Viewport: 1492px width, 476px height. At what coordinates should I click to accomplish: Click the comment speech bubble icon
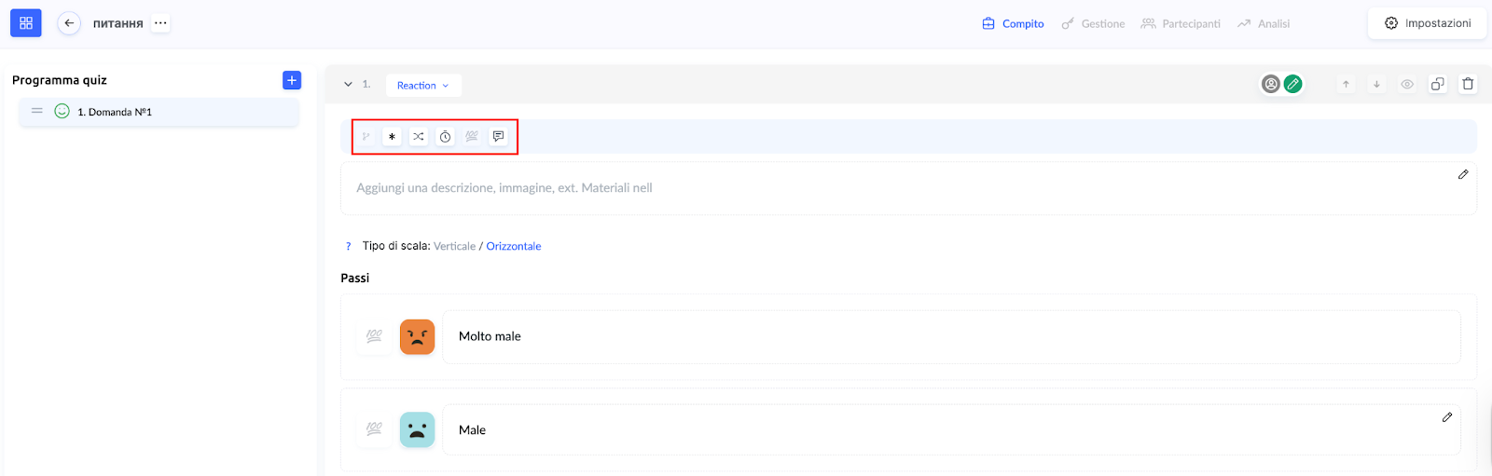pos(499,137)
